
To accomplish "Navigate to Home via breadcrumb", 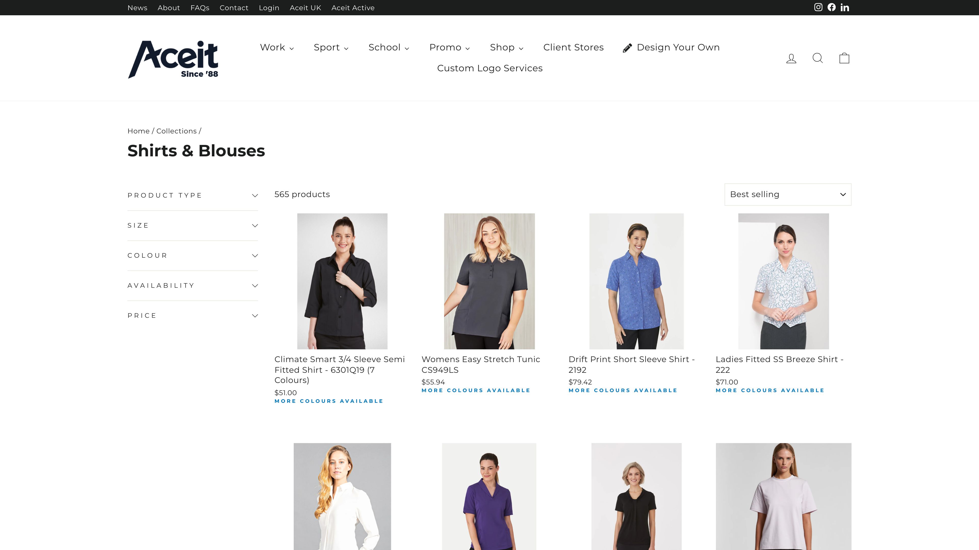I will [138, 131].
